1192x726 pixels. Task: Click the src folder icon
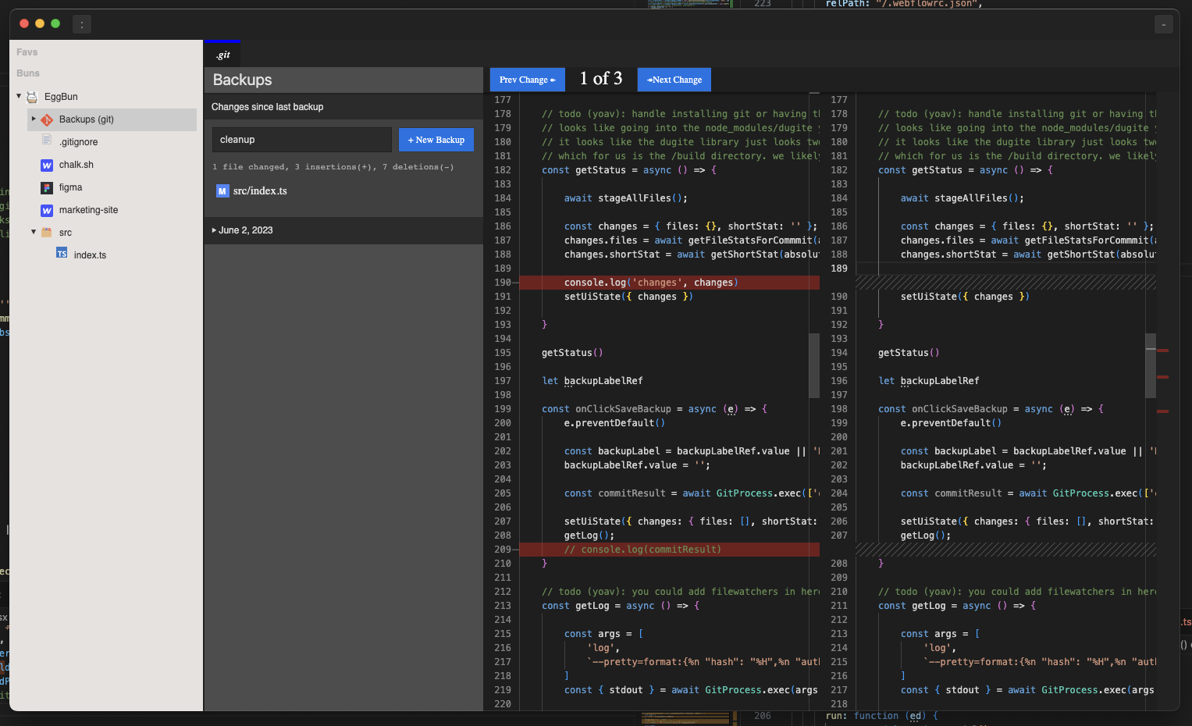point(47,233)
